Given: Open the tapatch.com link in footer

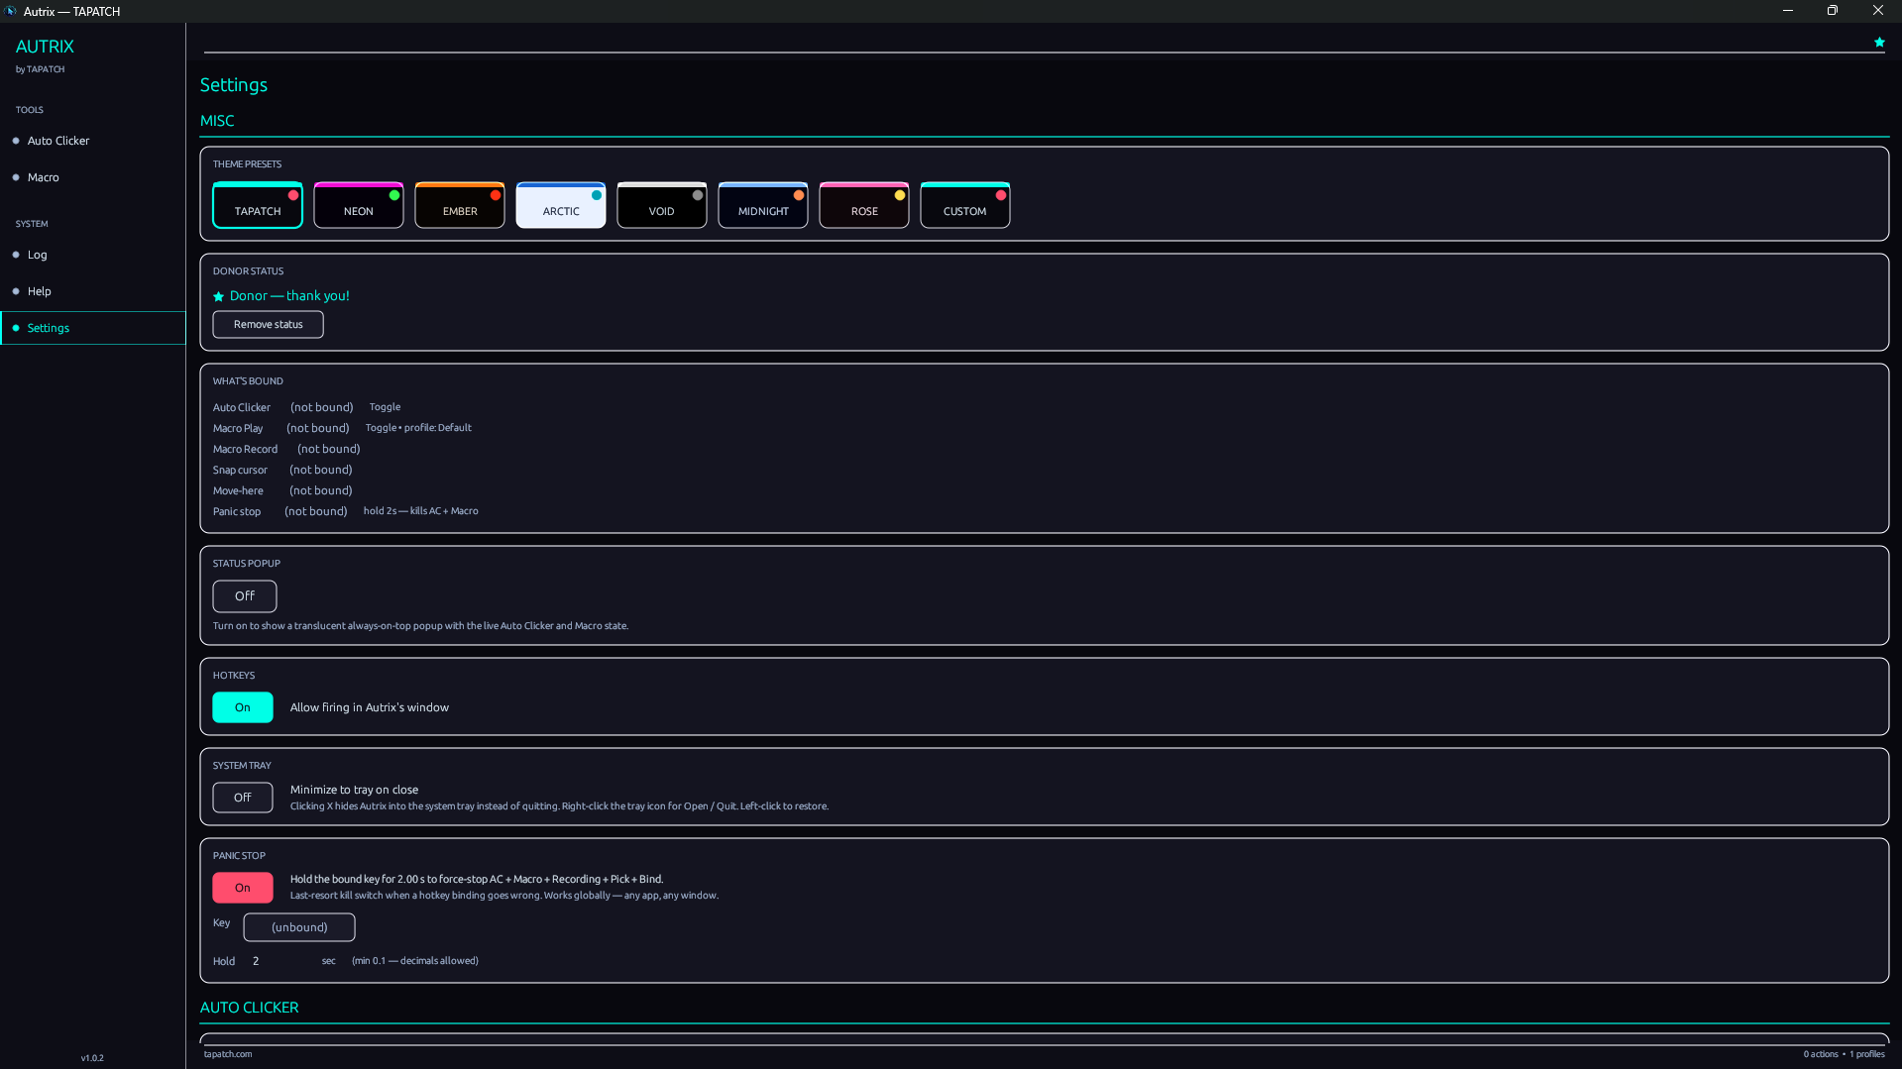Looking at the screenshot, I should point(228,1054).
